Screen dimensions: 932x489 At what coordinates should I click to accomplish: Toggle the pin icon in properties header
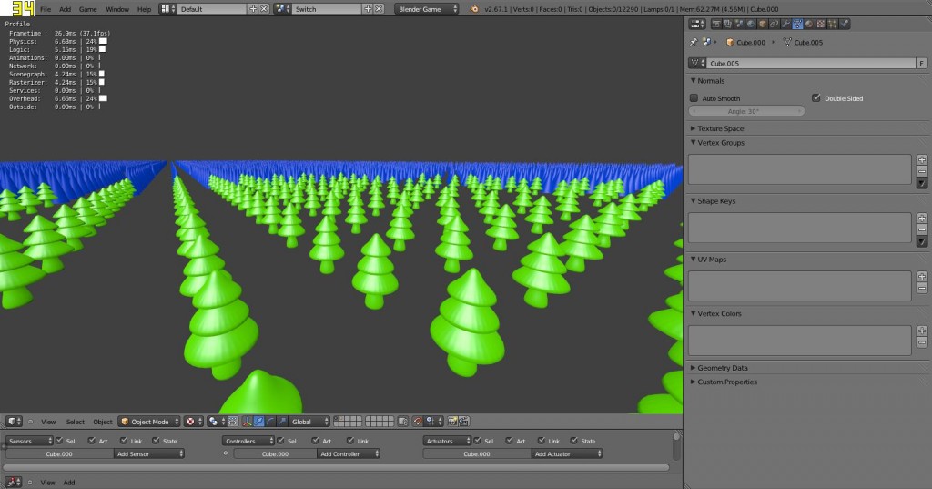(693, 42)
